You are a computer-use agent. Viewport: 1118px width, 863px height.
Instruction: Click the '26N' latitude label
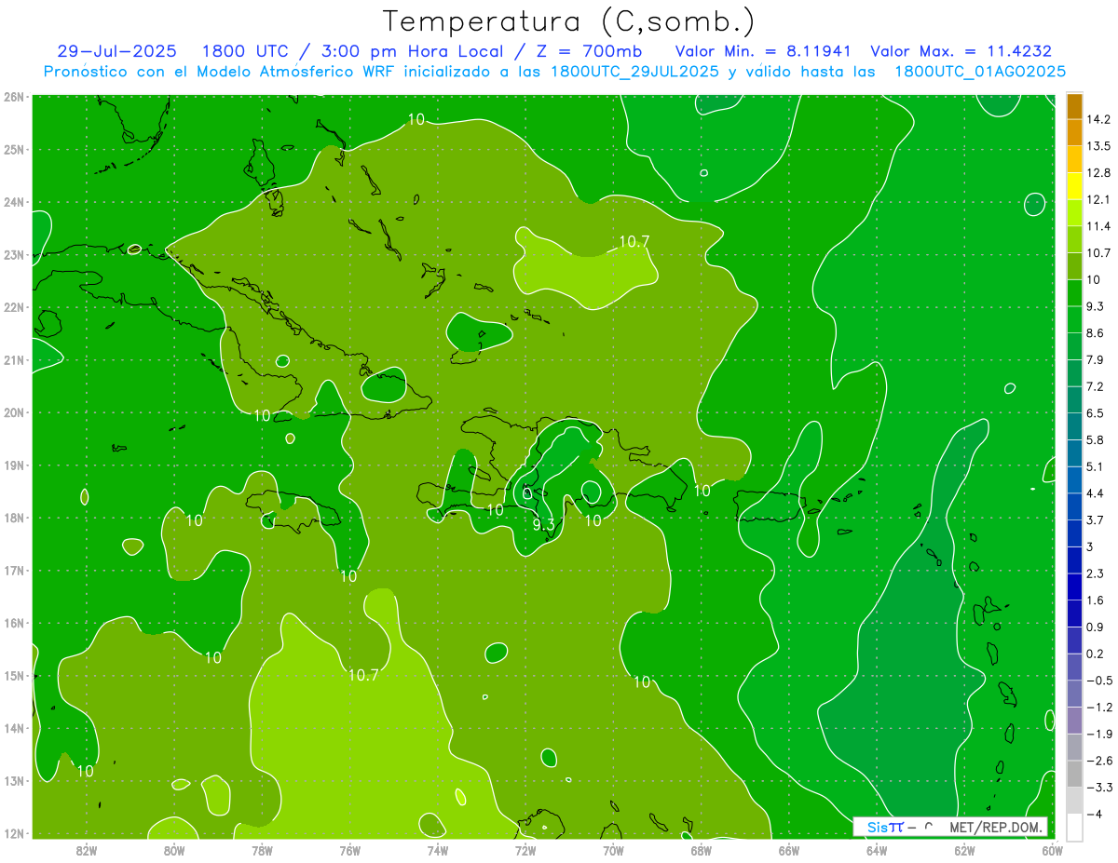[x=14, y=97]
